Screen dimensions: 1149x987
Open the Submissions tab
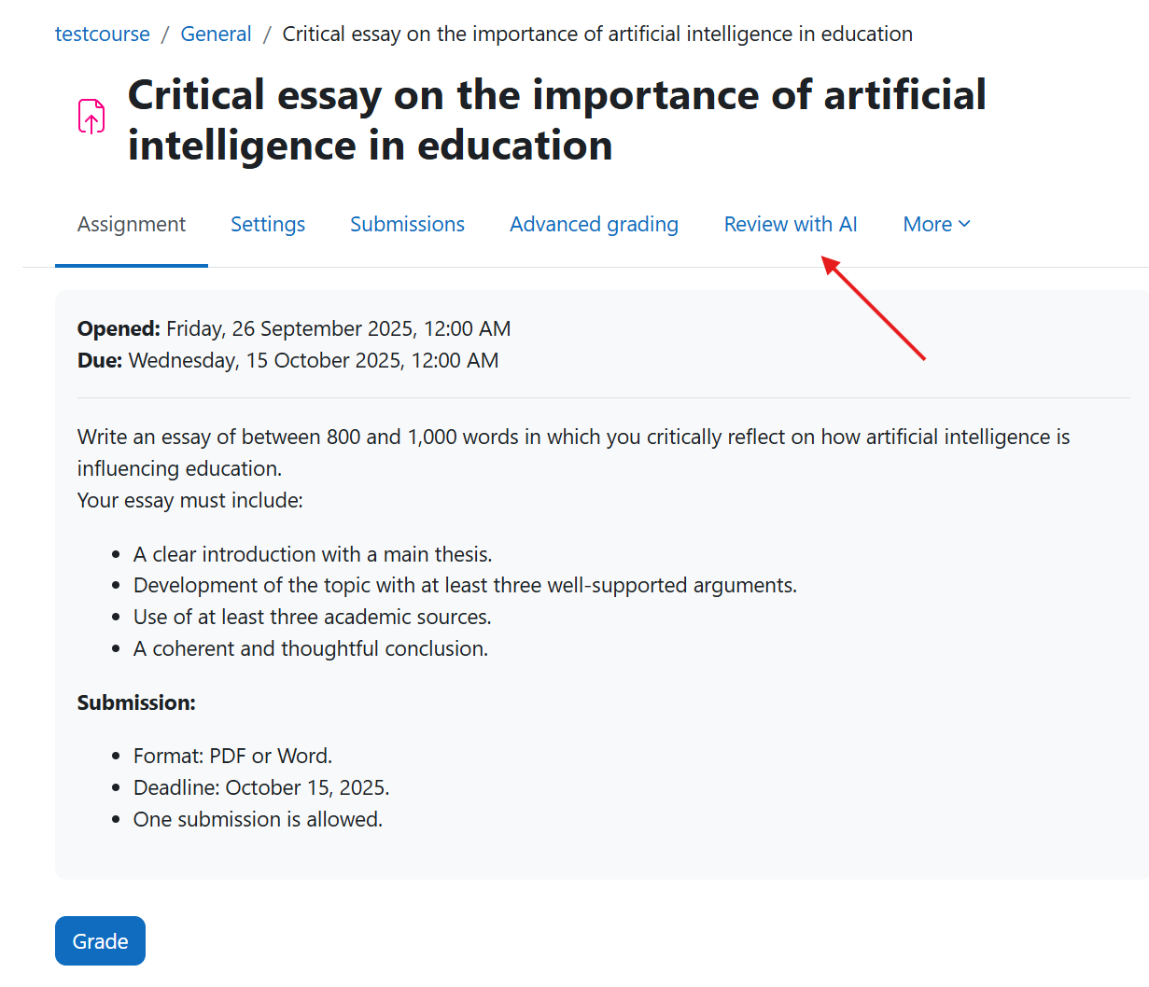coord(407,224)
